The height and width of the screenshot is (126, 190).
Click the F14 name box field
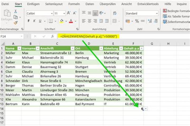click(12, 36)
